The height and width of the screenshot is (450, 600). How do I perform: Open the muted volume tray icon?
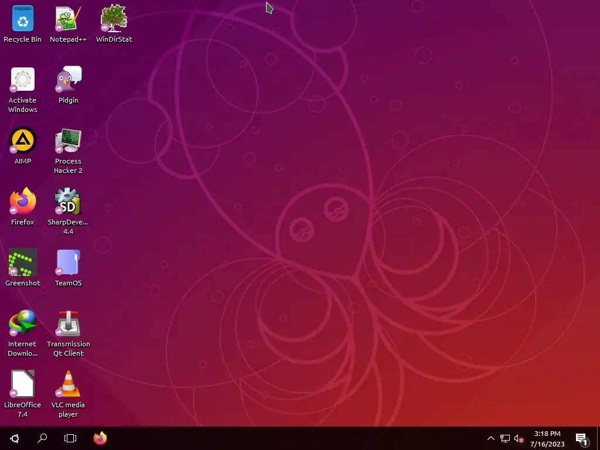[x=519, y=438]
